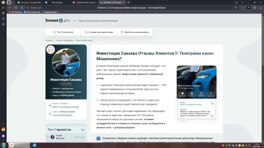This screenshot has height=148, width=264.
Task: Switch to the 'Трейдер Инвестиции' tab
Action: tap(85, 2)
